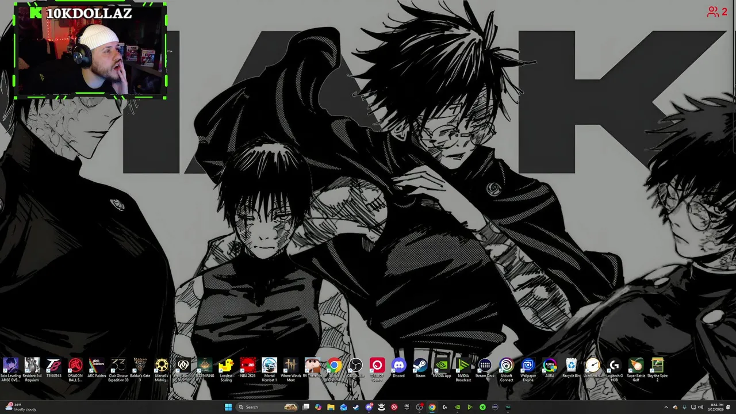Viewport: 736px width, 414px height.
Task: Select the DRAGON BALL desktop icon
Action: point(75,370)
